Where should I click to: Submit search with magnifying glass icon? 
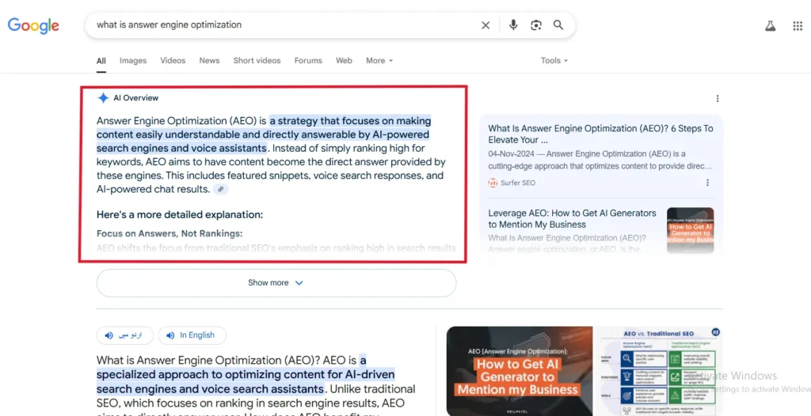pos(558,25)
